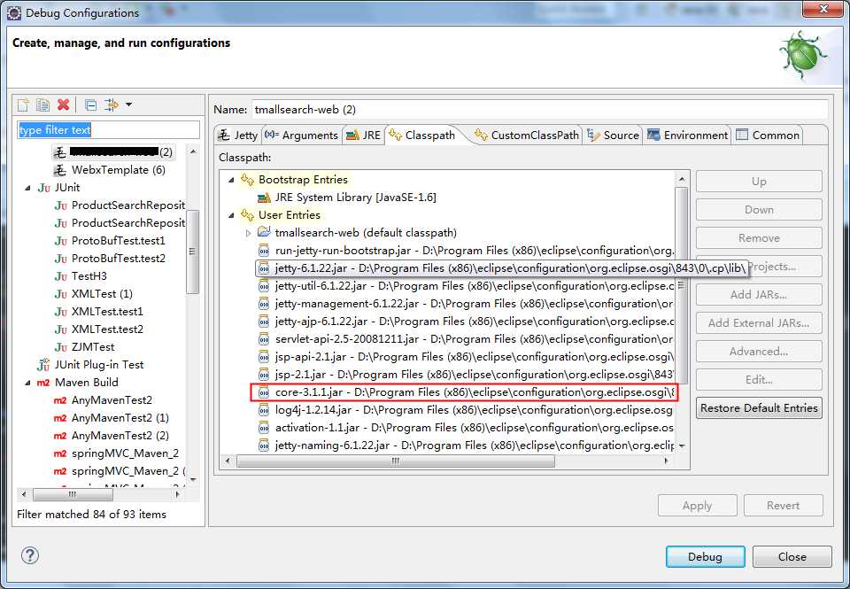Image resolution: width=850 pixels, height=589 pixels.
Task: Click the Remove button
Action: click(759, 238)
